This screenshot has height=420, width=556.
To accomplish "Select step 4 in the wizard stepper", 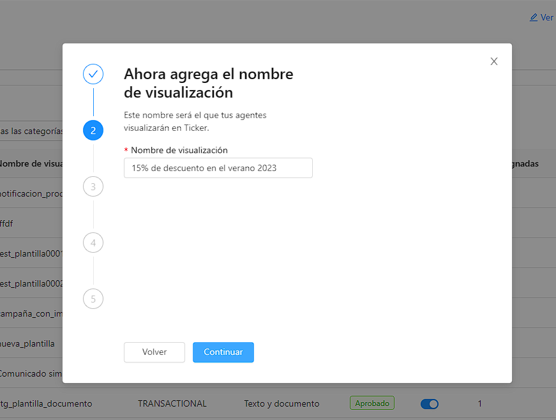I will click(x=93, y=243).
